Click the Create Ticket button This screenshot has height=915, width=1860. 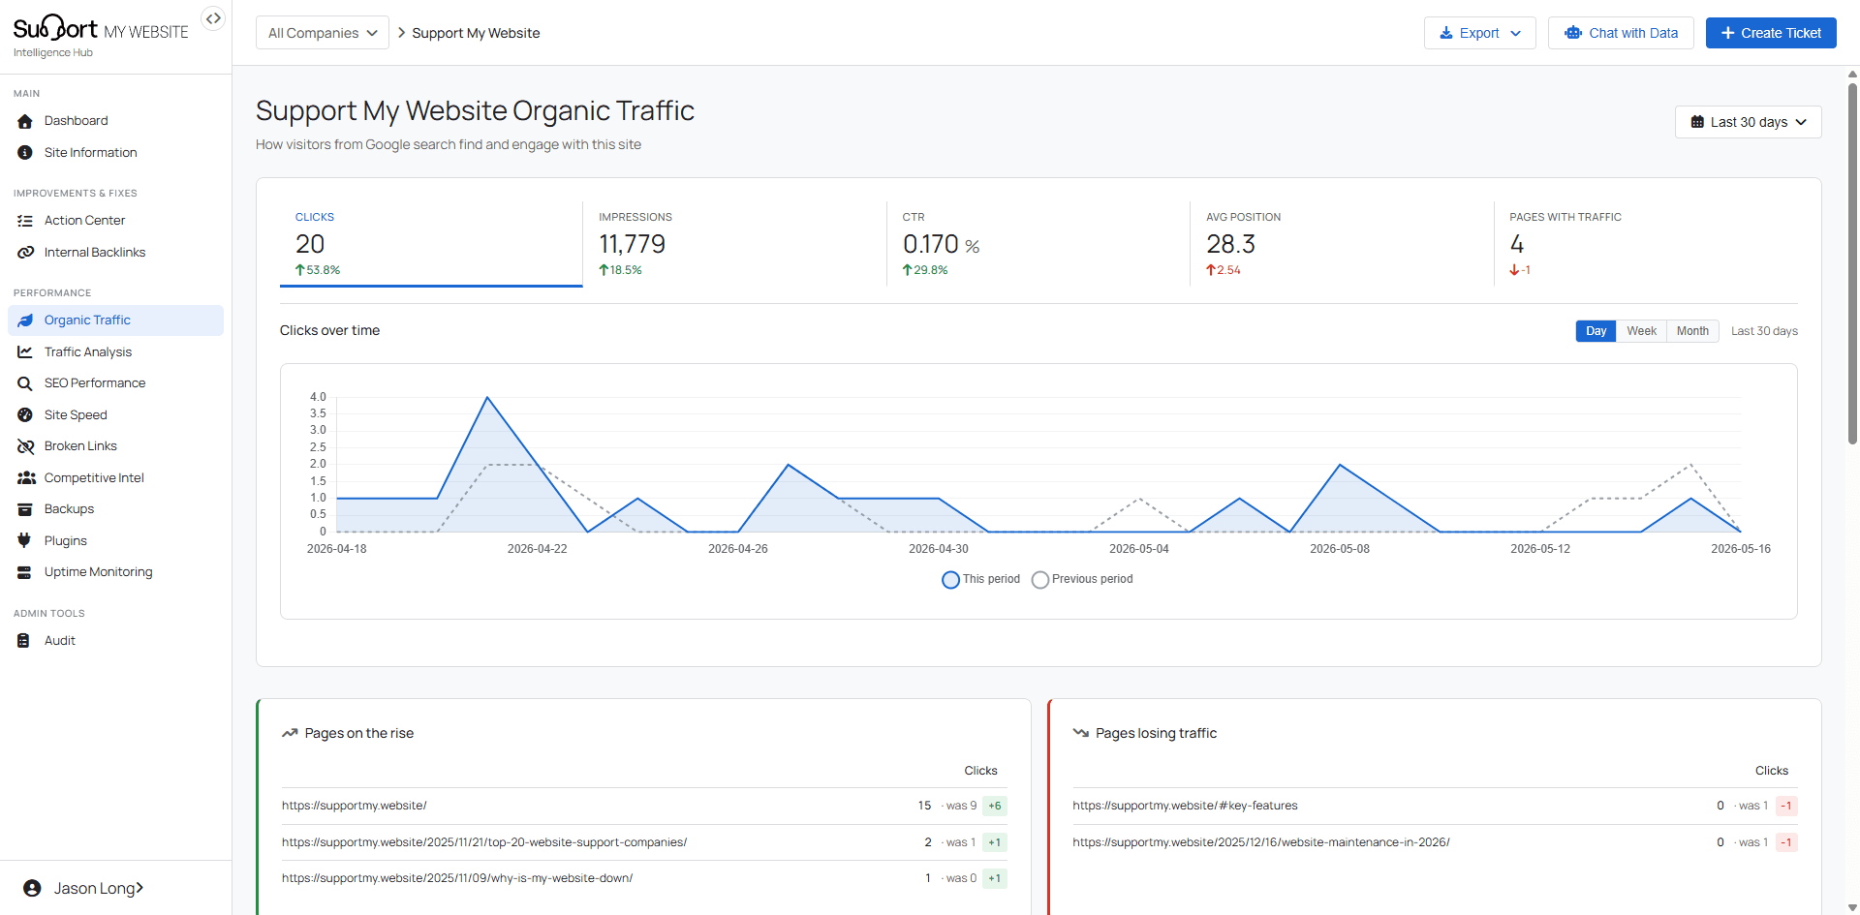tap(1771, 33)
